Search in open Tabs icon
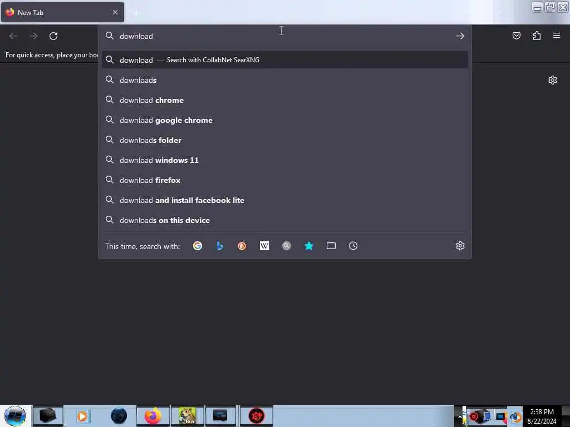The height and width of the screenshot is (427, 570). pos(331,246)
